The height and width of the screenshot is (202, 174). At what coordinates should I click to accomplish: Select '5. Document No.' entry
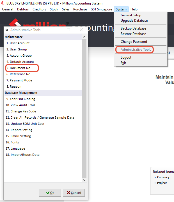click(x=43, y=68)
